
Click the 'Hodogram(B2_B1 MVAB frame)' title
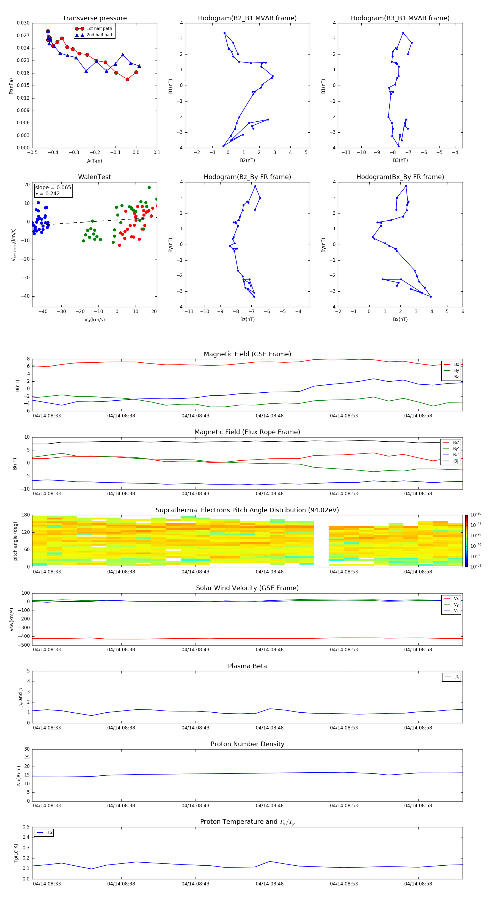click(247, 18)
